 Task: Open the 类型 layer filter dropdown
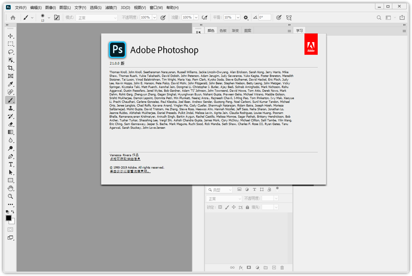219,190
